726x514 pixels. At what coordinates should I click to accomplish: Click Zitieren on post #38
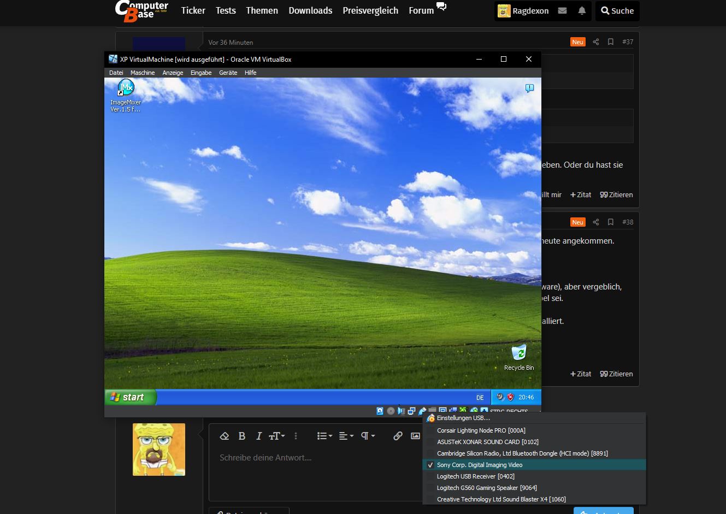pos(616,374)
